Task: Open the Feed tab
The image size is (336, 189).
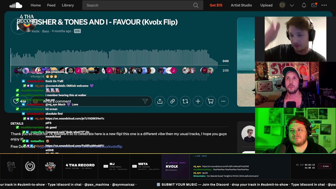Action: (x=51, y=5)
